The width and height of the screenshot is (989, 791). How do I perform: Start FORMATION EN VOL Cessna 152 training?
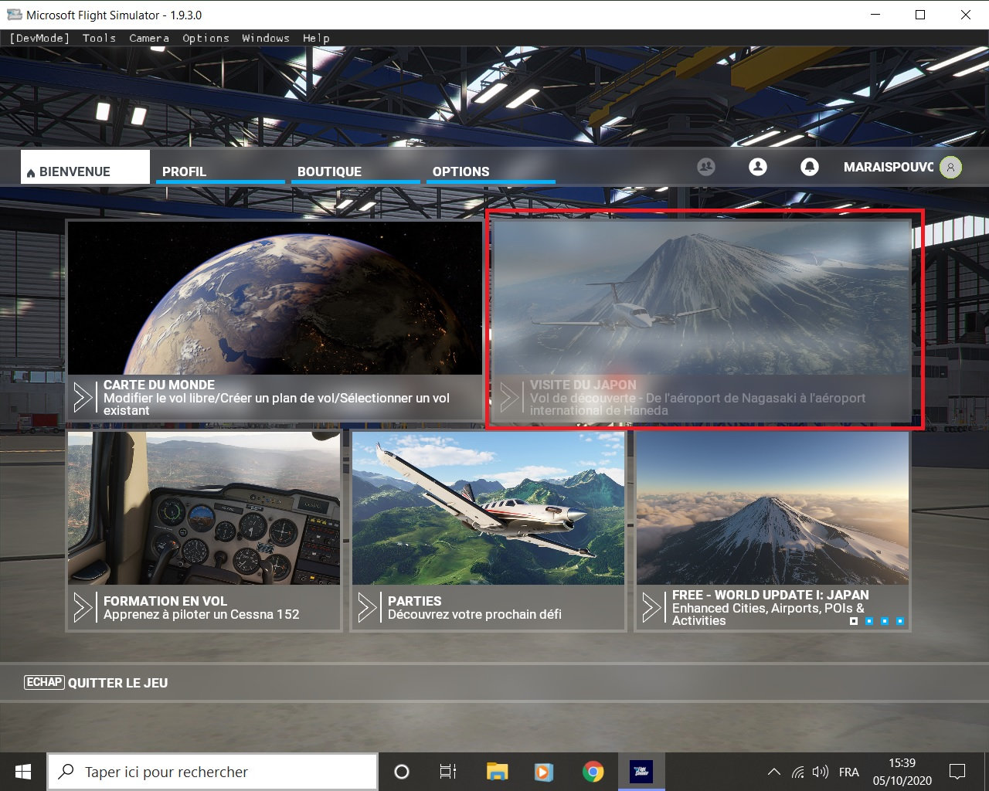tap(204, 531)
